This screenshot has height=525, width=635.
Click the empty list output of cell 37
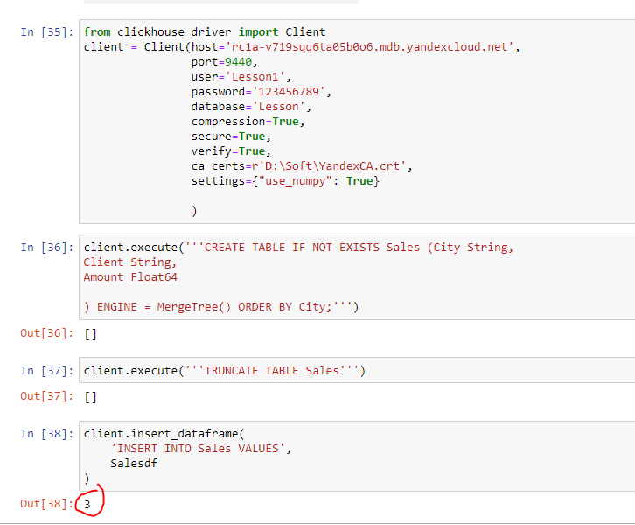(90, 397)
